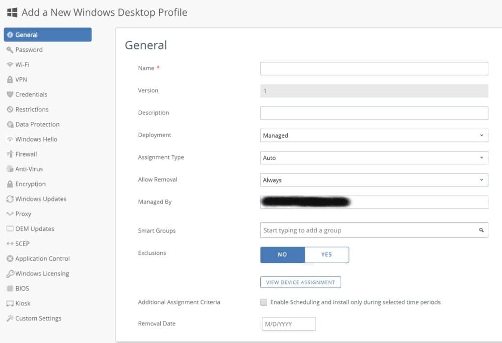Viewport: 502px width, 343px height.
Task: Click the Password key icon in sidebar
Action: click(x=10, y=50)
